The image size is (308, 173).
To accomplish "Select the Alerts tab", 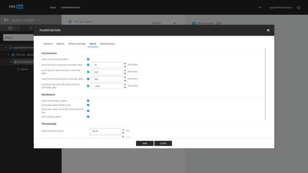I will pyautogui.click(x=93, y=44).
